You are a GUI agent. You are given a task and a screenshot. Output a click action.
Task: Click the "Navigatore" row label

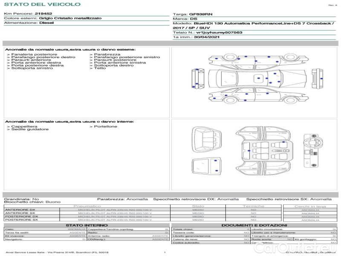click(13, 239)
